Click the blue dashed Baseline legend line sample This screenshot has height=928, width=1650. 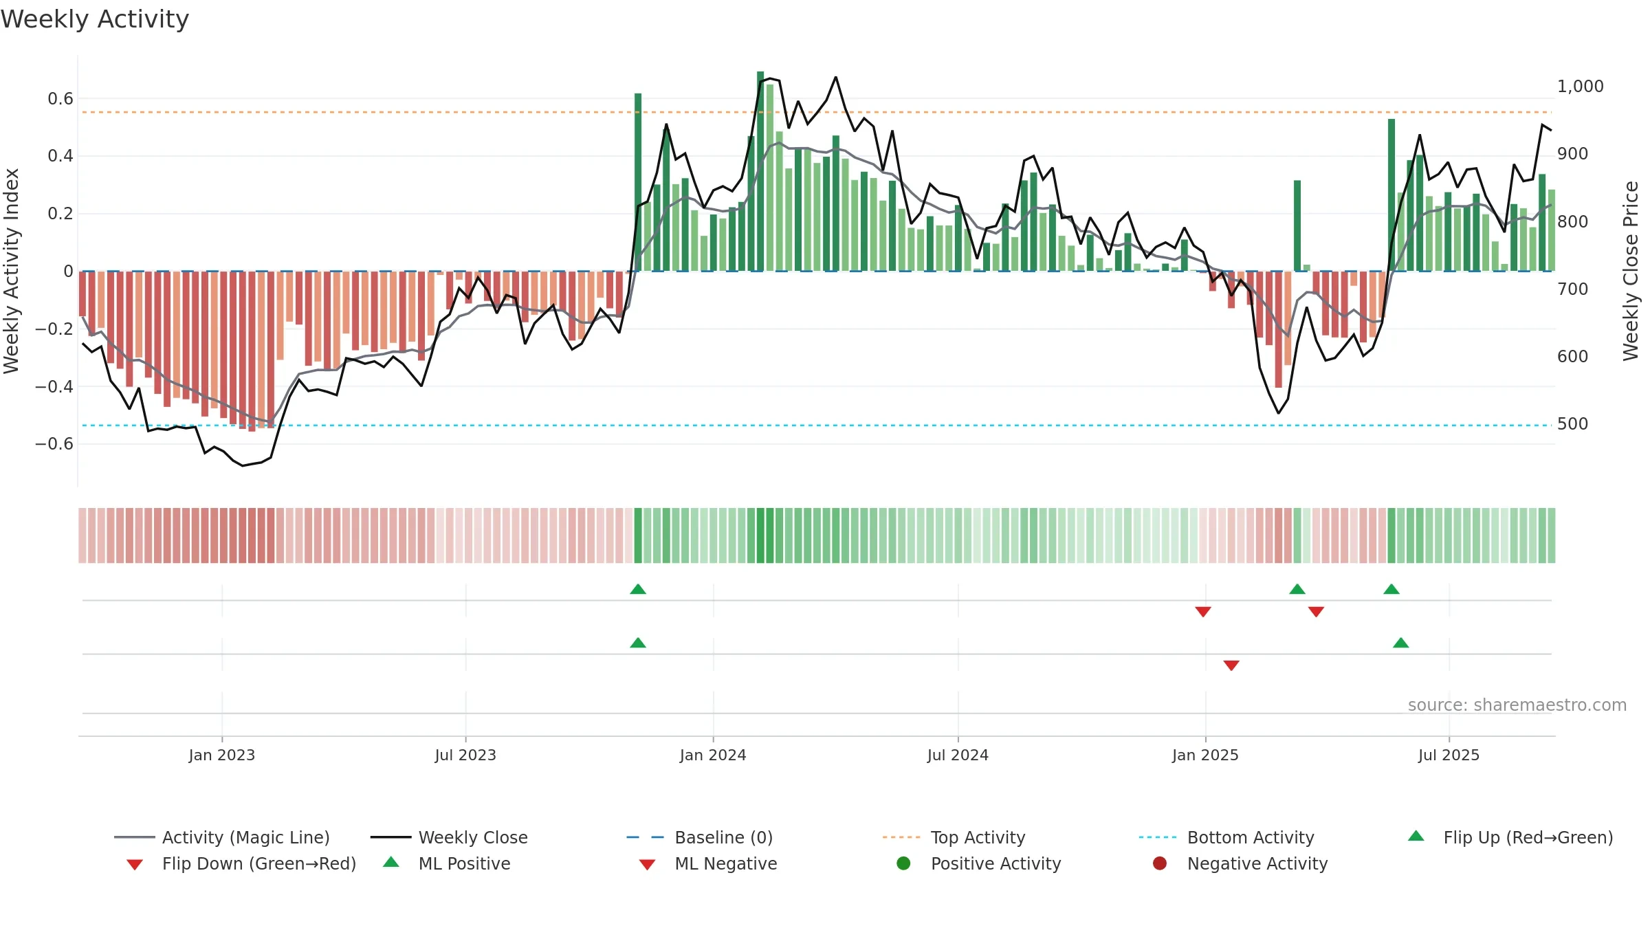pyautogui.click(x=645, y=837)
